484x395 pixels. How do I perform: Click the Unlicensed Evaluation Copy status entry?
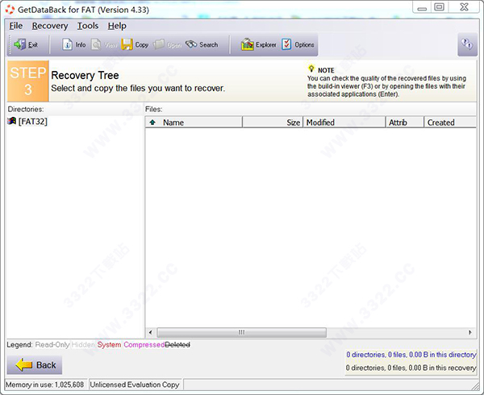135,385
